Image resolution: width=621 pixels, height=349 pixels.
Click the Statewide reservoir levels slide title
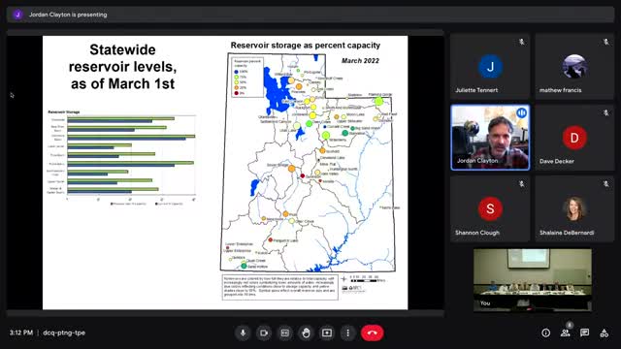123,67
